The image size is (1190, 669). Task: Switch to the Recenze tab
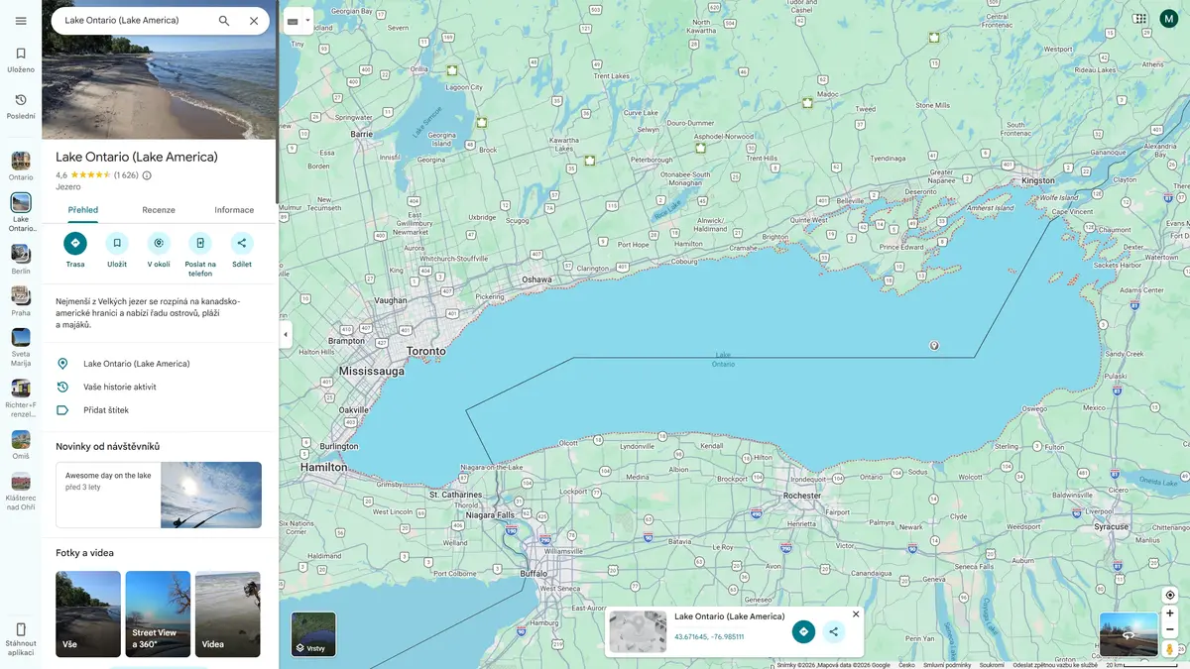159,210
